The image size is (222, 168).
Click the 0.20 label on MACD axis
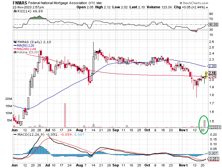click(213, 134)
